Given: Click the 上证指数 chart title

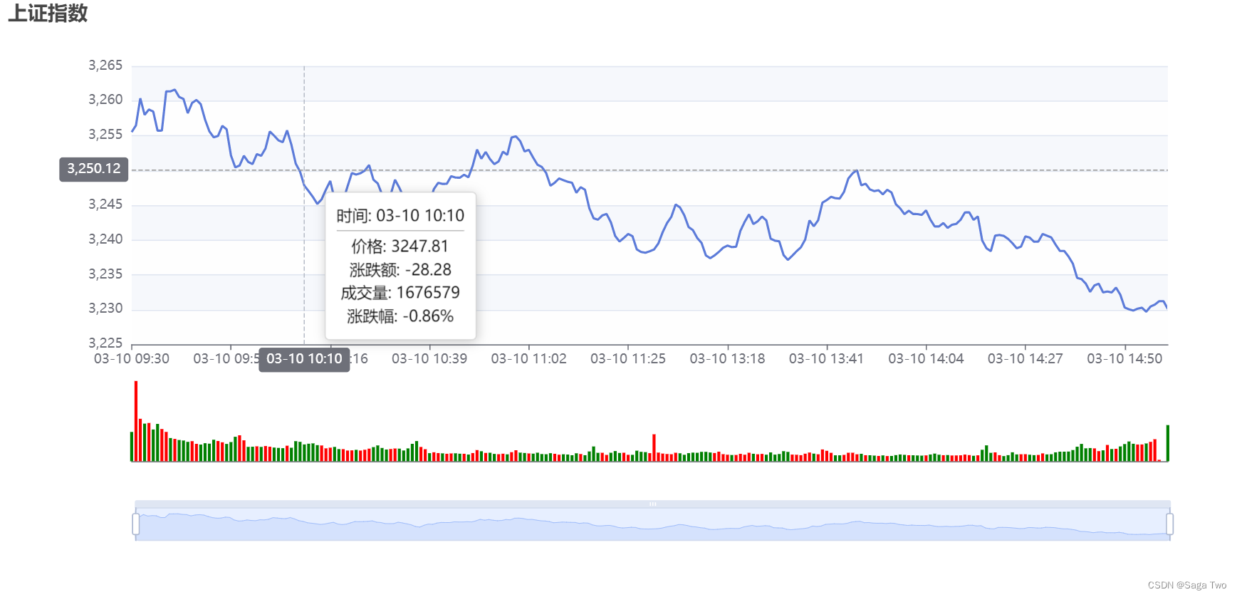Looking at the screenshot, I should tap(48, 14).
